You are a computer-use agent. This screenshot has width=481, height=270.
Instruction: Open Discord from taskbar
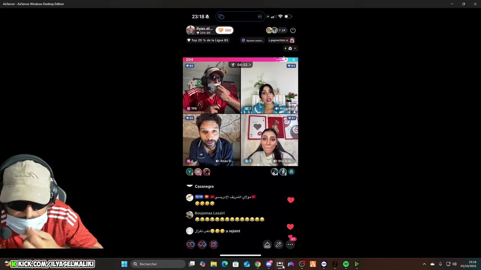[x=269, y=264]
